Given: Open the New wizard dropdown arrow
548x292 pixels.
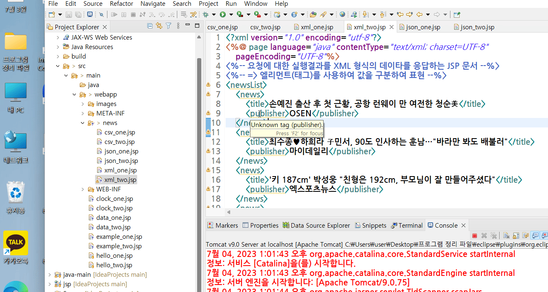Looking at the screenshot, I should (60, 14).
